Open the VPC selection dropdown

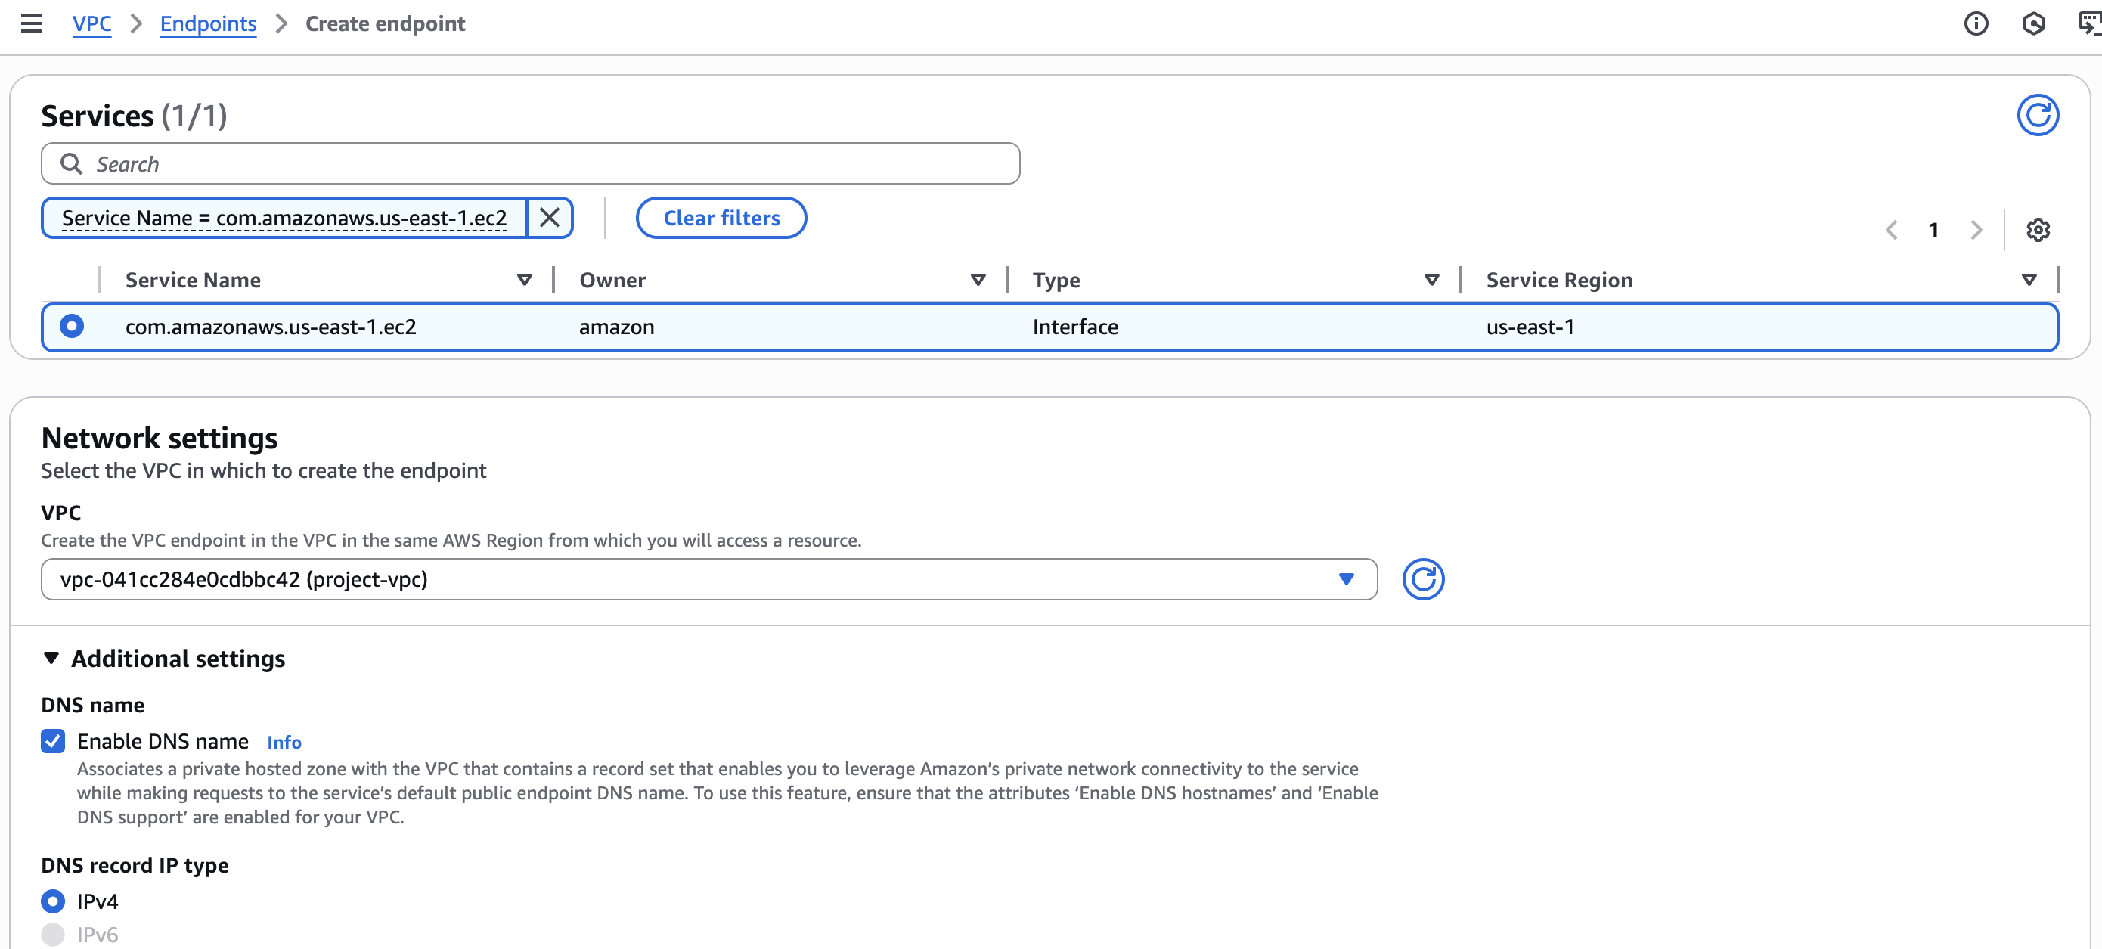[708, 579]
